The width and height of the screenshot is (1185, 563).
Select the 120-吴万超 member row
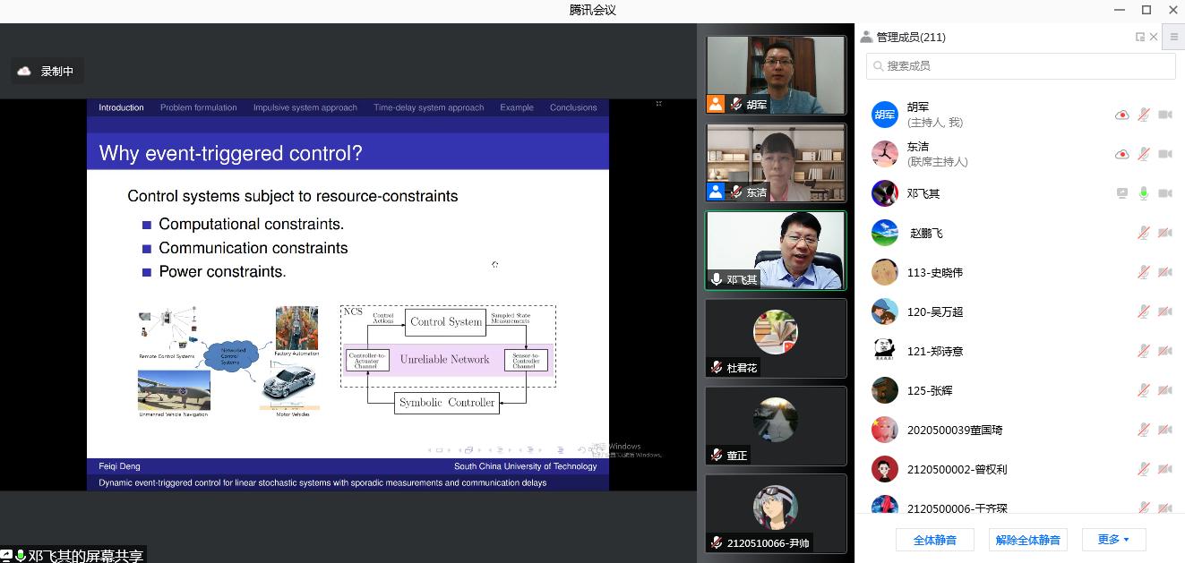tap(985, 311)
